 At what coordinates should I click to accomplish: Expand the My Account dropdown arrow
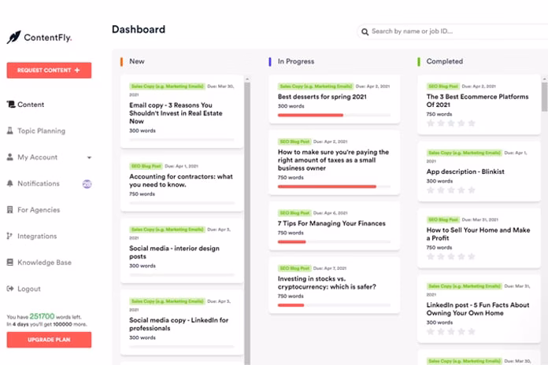tap(89, 157)
